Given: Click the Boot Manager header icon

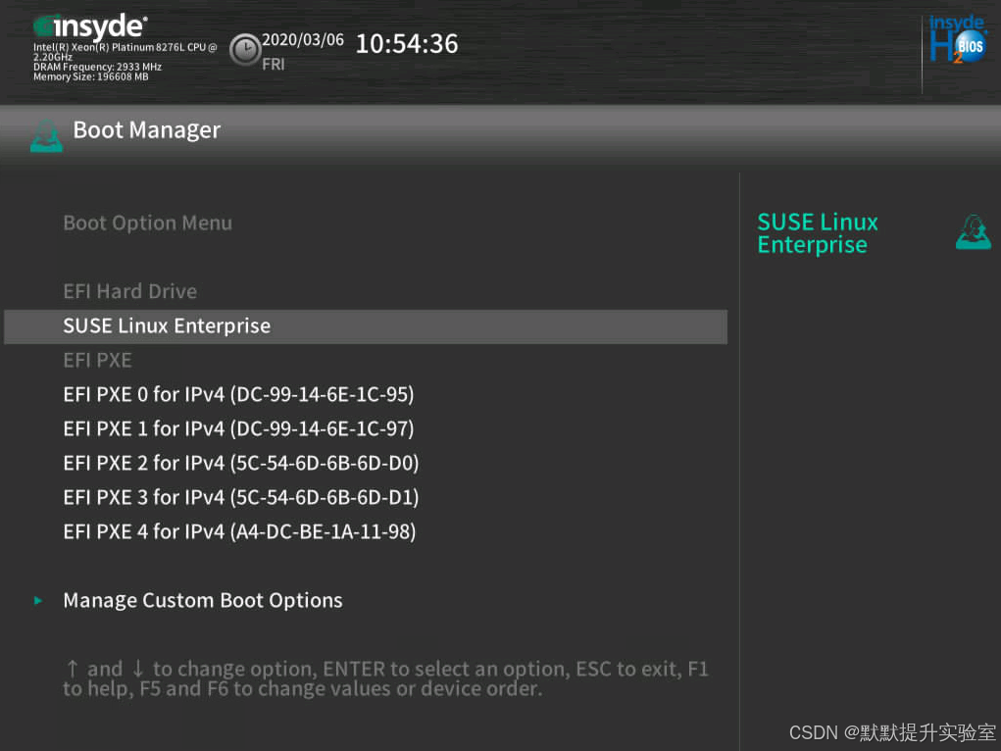Looking at the screenshot, I should (47, 135).
